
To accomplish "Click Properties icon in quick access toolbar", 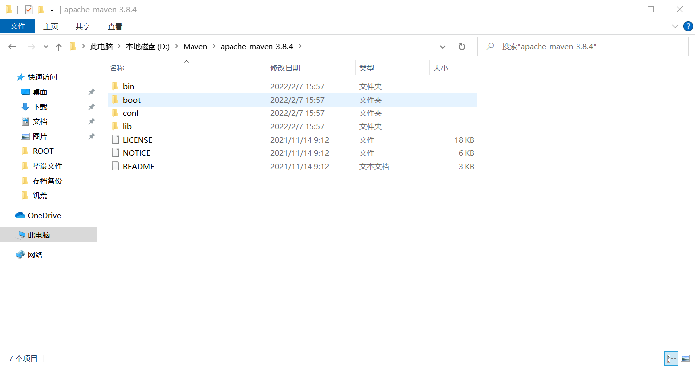I will point(29,9).
